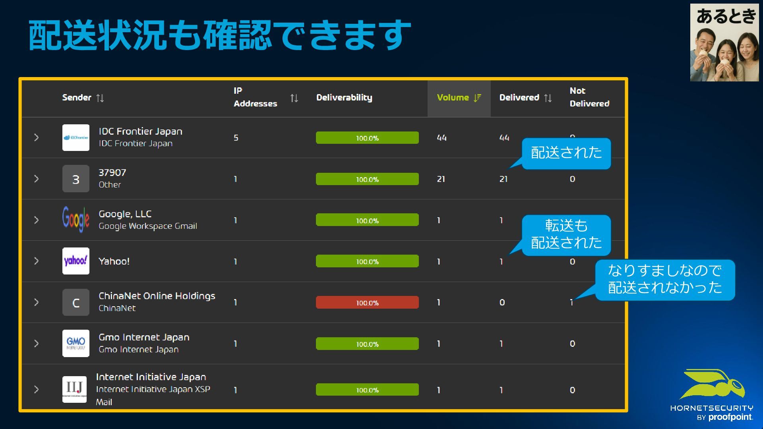The image size is (763, 429).
Task: Click sort arrows next to Sender
Action: click(x=100, y=98)
